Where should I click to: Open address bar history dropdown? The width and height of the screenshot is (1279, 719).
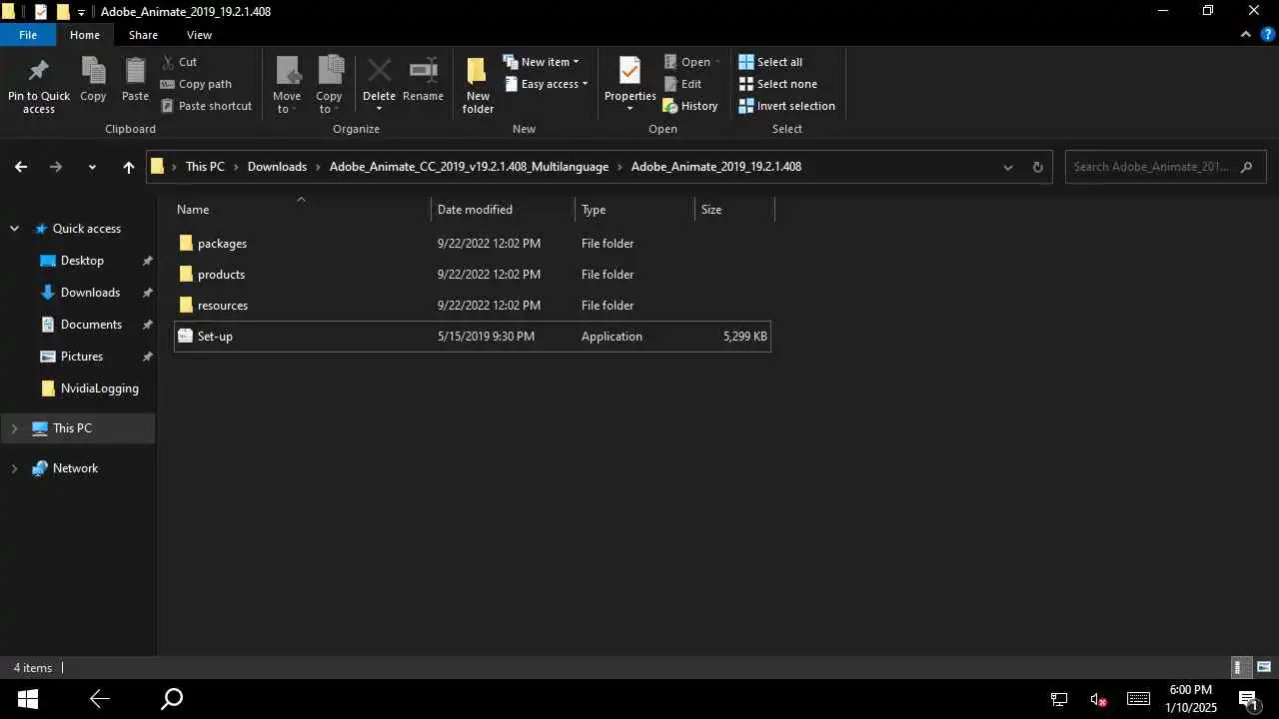click(1007, 167)
